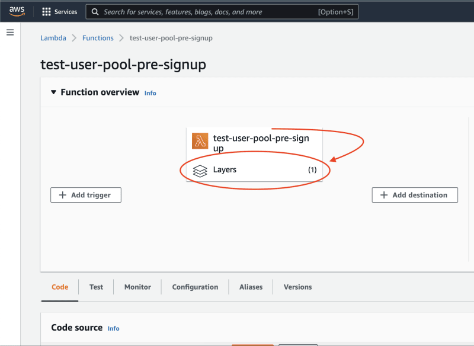Open Info link beside Code source

113,328
